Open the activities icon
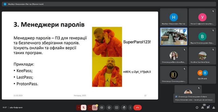Viewport: 218px width, 112px height. pos(214,108)
